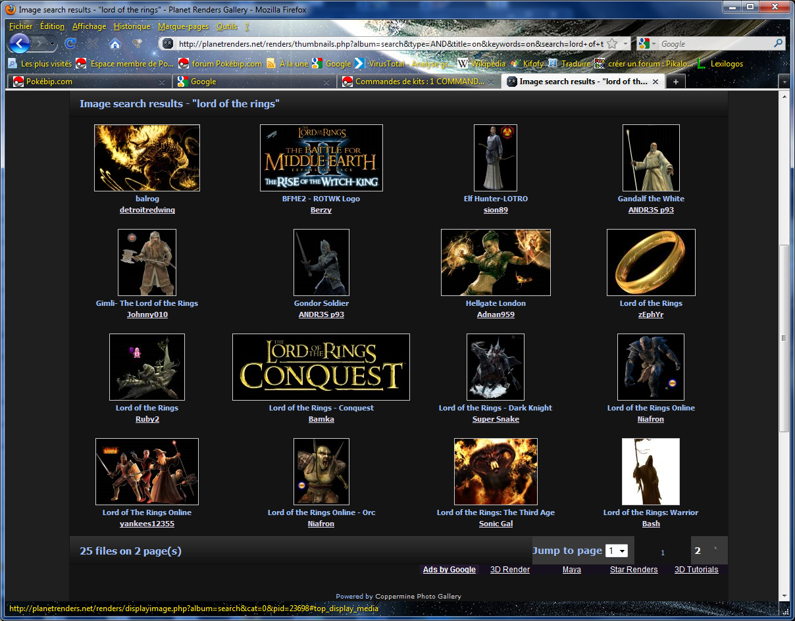Show more bookmarks with the chevron
This screenshot has height=621, width=795.
tap(784, 64)
